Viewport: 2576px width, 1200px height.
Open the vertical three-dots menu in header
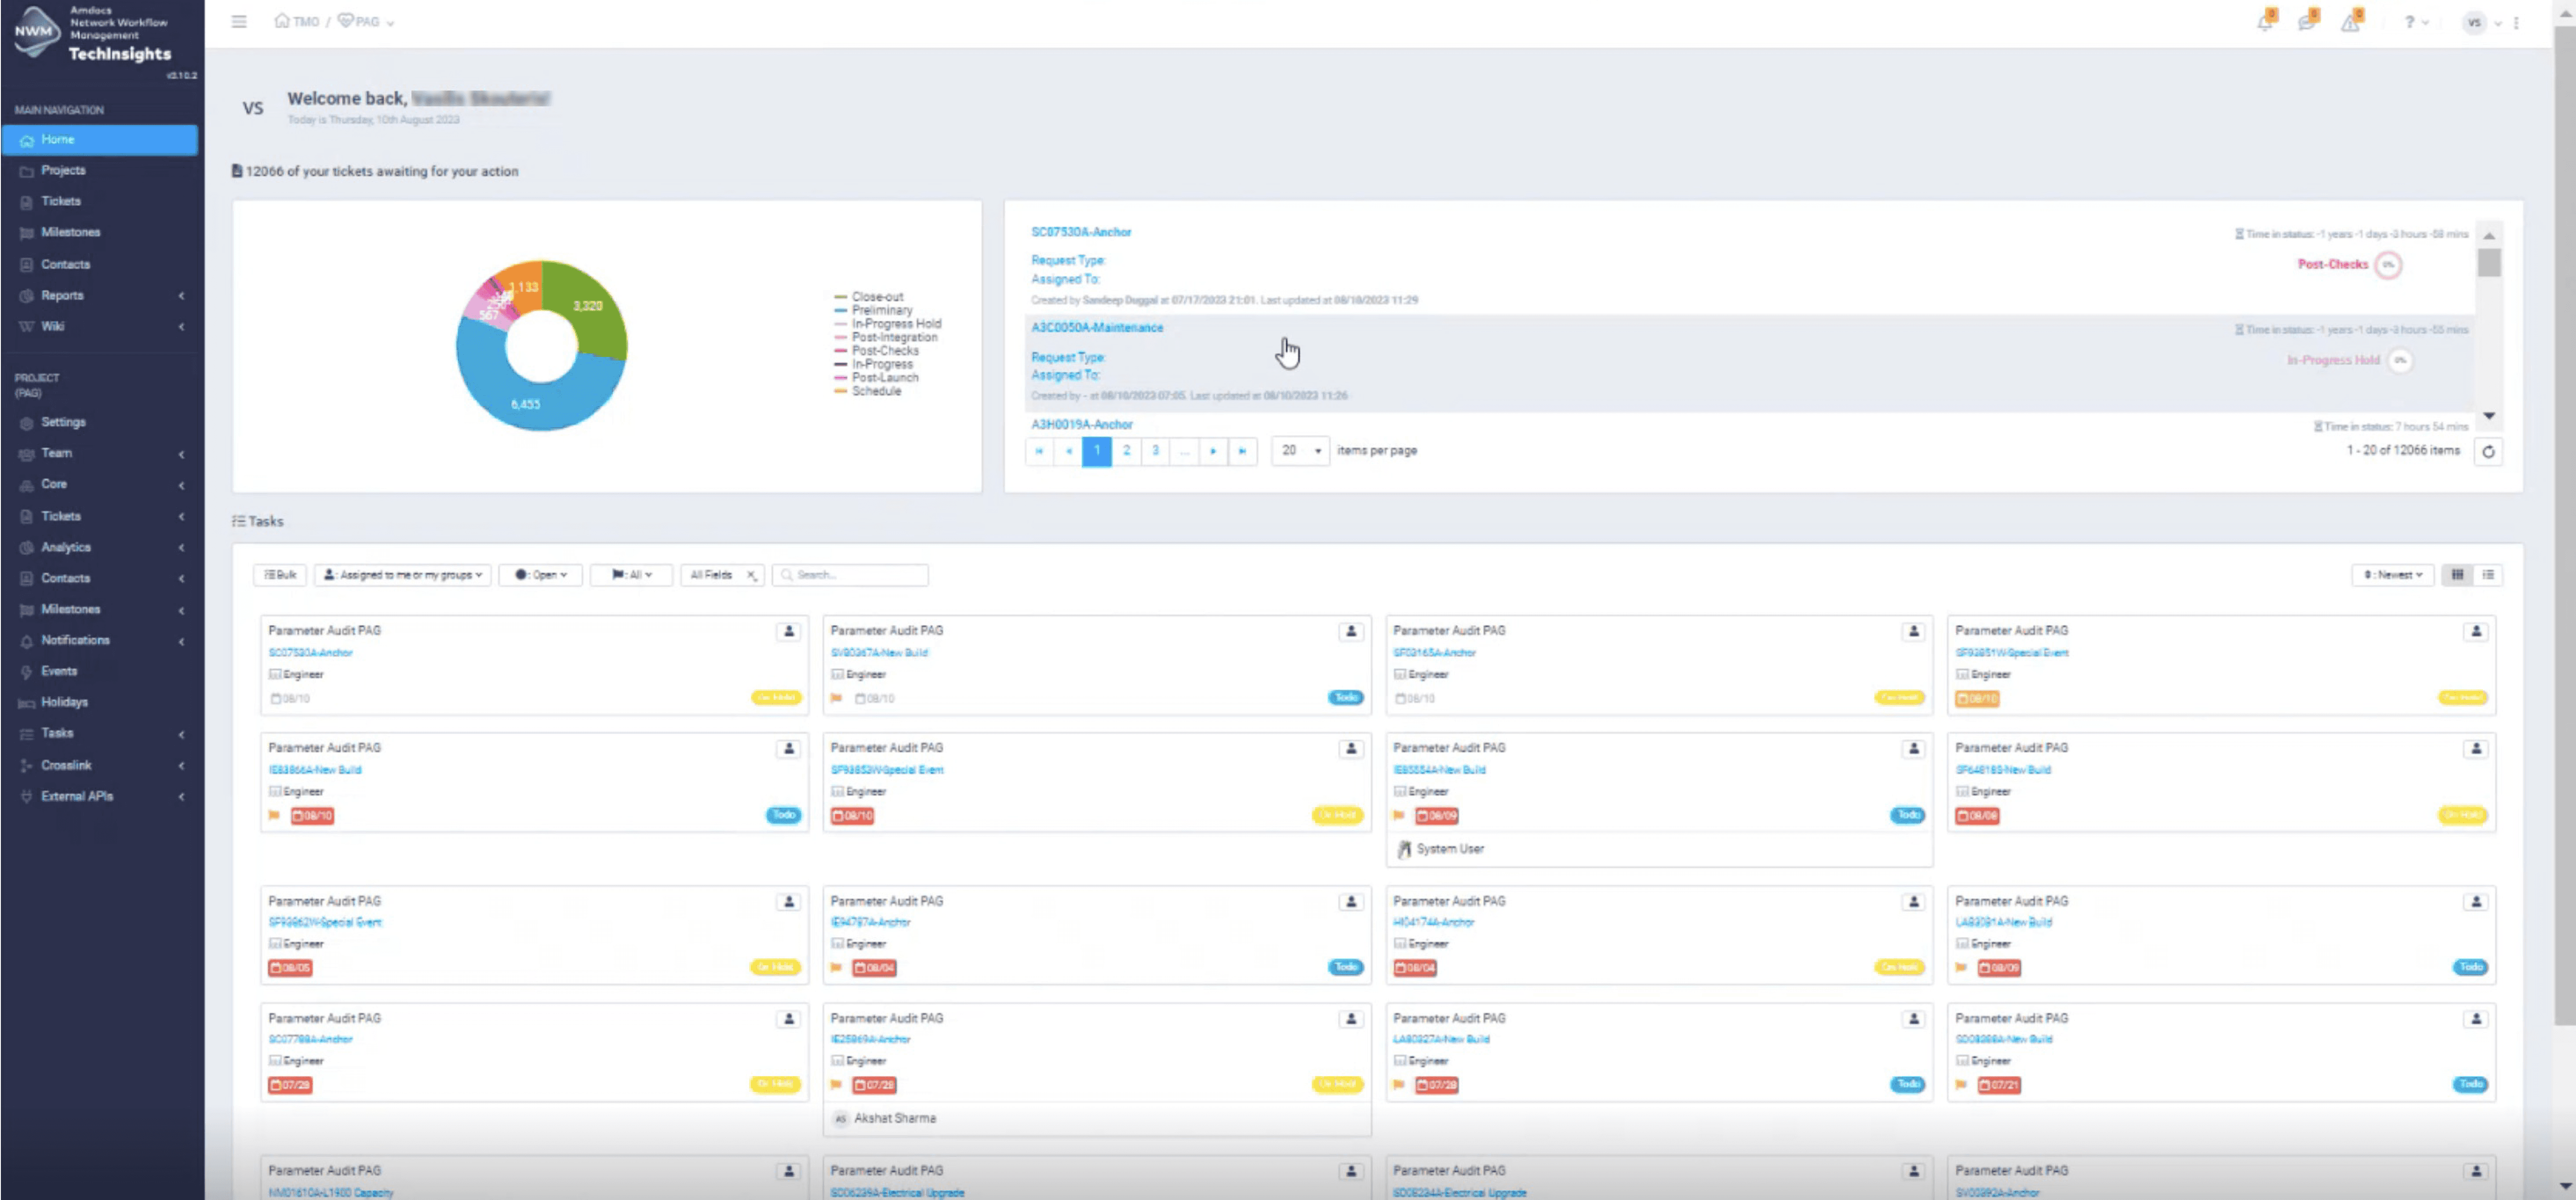[x=2517, y=22]
